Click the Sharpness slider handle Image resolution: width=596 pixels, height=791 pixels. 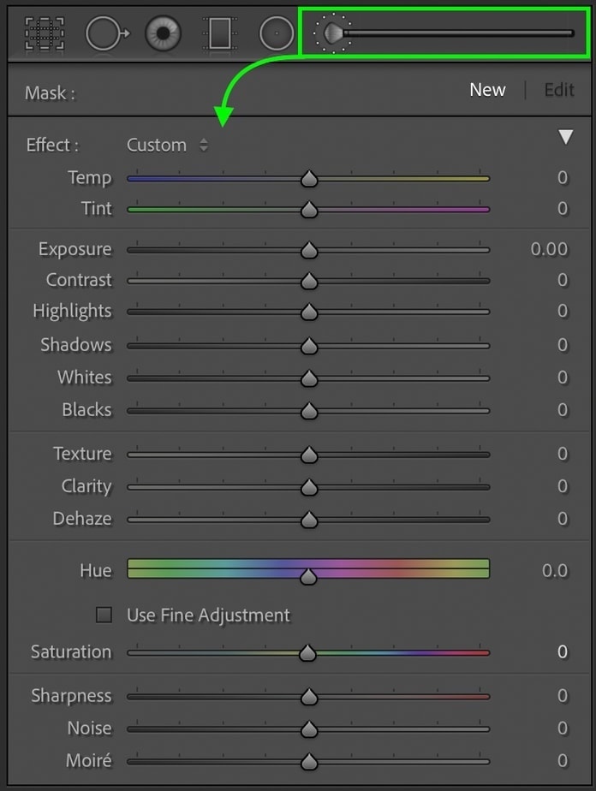309,697
